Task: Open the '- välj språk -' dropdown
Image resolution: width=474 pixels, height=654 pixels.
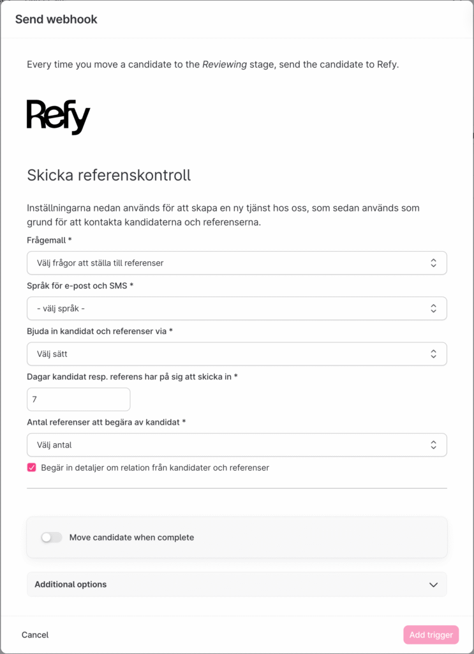Action: click(x=223, y=308)
